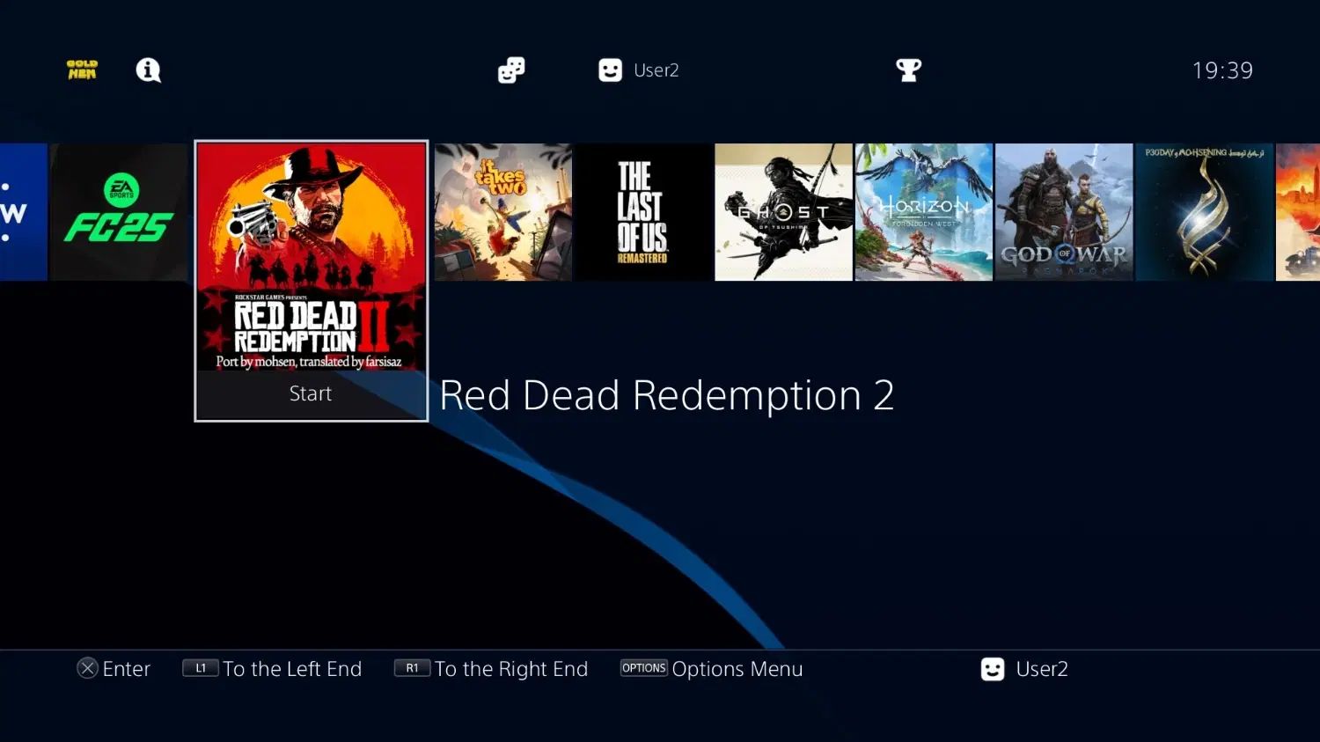Open the Trophies icon
1320x742 pixels.
click(908, 70)
